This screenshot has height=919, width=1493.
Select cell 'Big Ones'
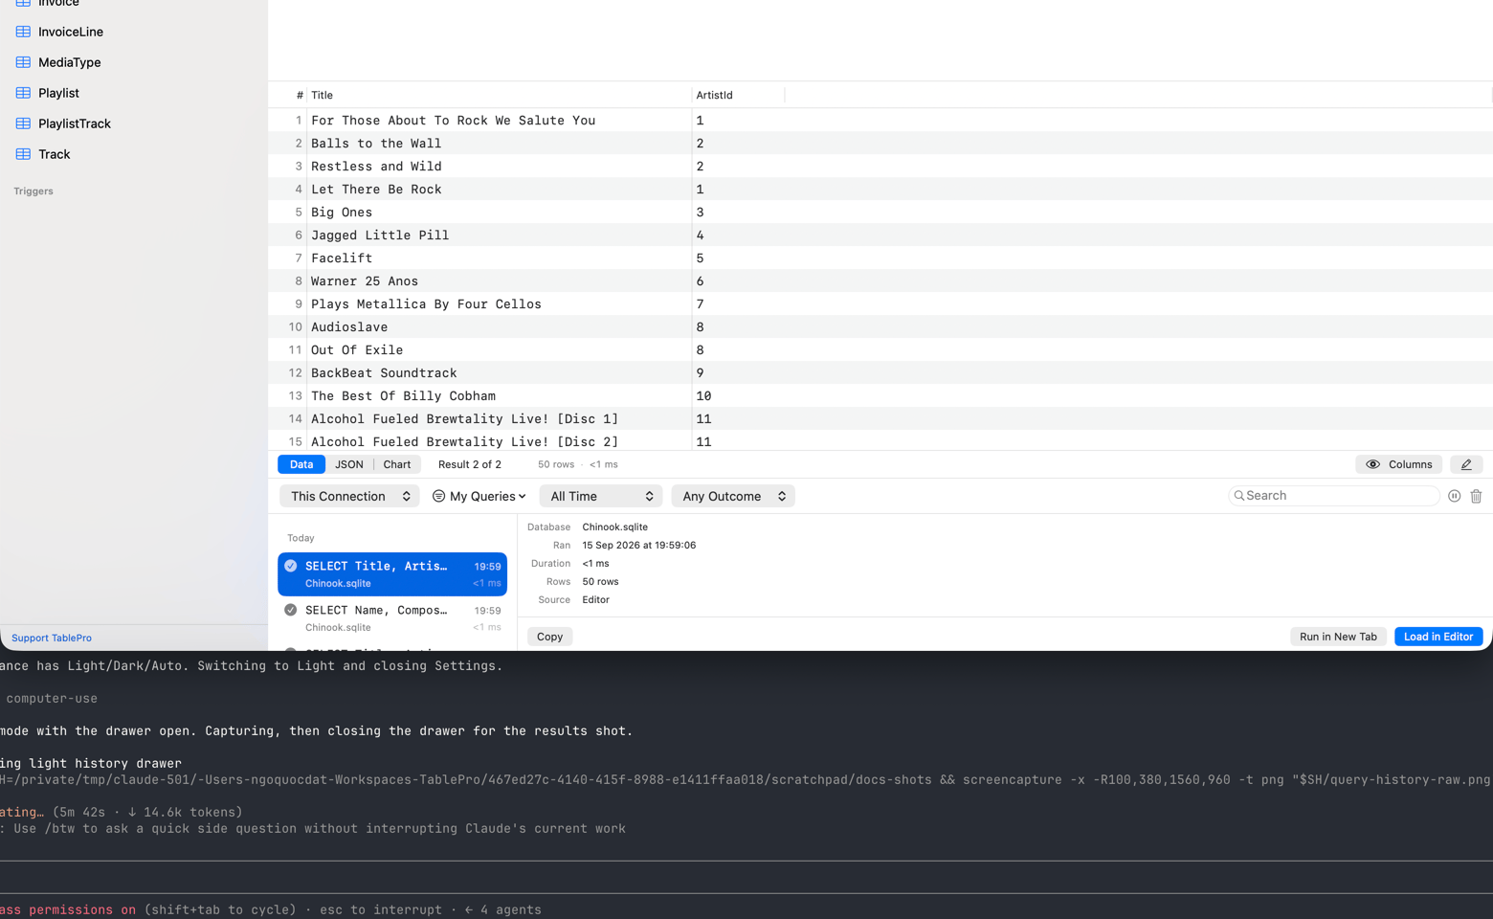pyautogui.click(x=499, y=213)
